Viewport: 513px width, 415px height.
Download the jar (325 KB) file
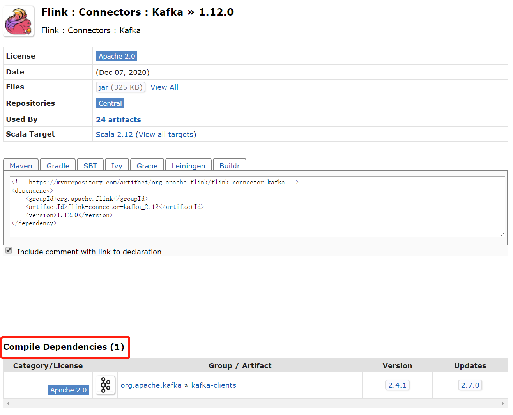pos(120,87)
